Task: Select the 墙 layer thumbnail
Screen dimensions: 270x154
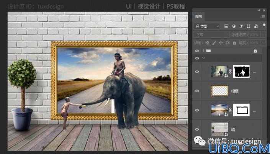Action: [x=219, y=129]
